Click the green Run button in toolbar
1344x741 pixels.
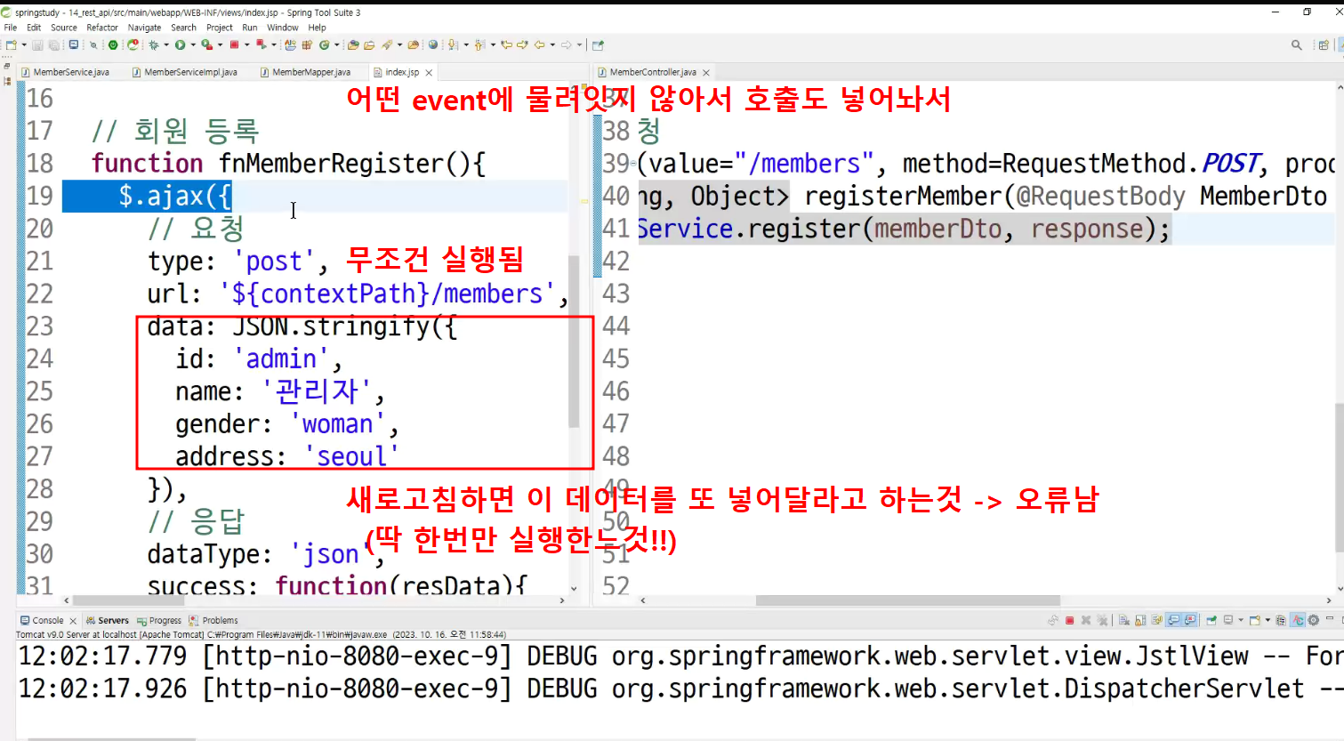tap(180, 44)
